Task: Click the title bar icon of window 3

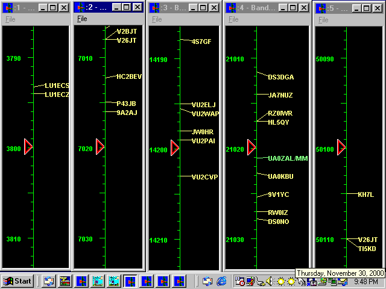Action: coord(154,8)
